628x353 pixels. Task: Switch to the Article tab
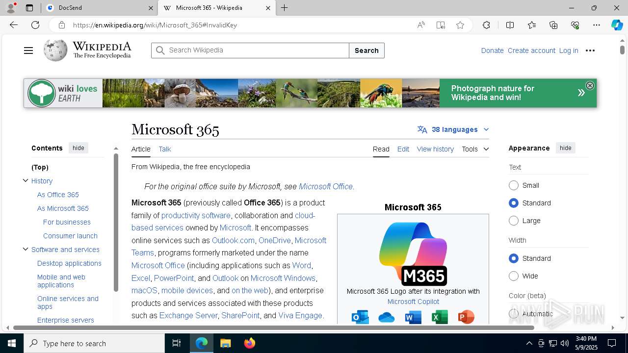pos(141,149)
